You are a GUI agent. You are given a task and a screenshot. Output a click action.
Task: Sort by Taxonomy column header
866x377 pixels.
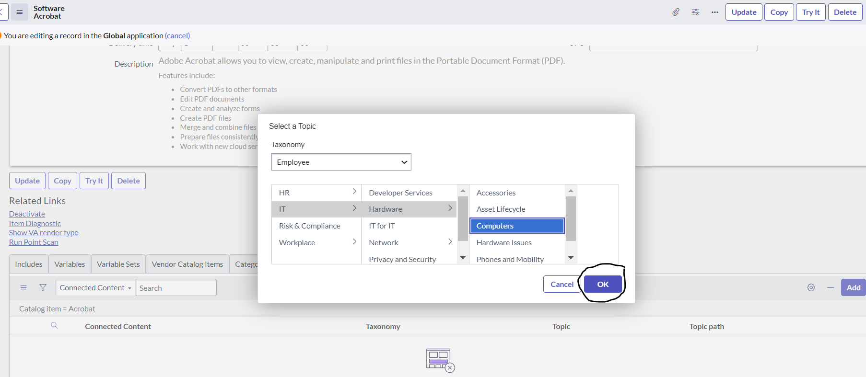383,326
